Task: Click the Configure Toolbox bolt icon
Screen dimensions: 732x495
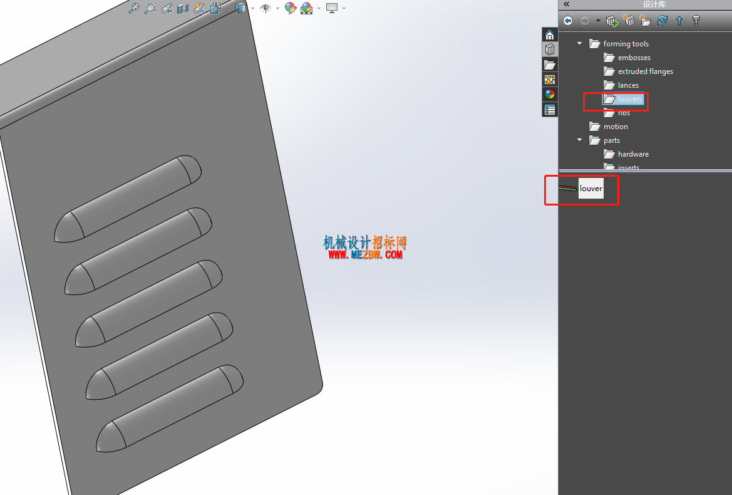Action: (696, 21)
